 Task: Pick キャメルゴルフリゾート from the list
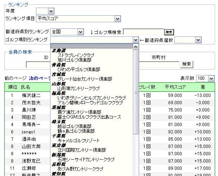point(78,140)
